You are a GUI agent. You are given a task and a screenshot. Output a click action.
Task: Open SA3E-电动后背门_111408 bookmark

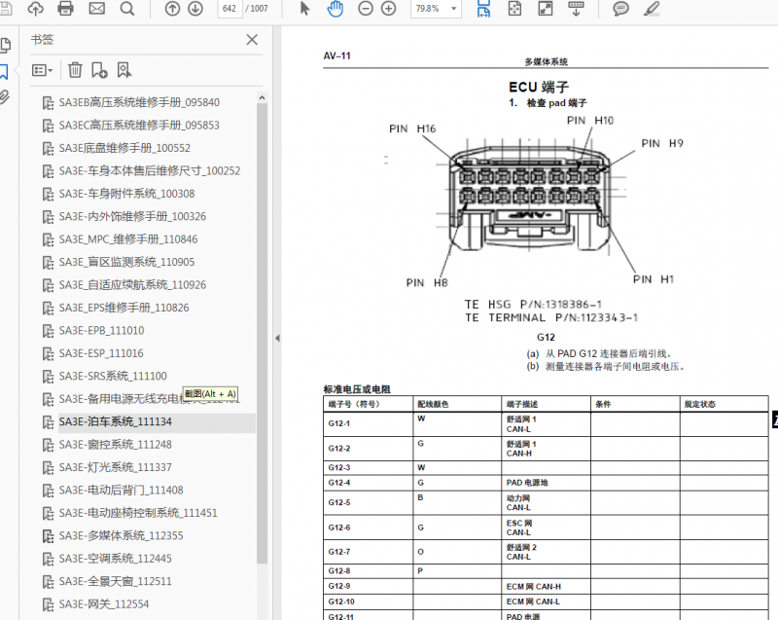121,491
